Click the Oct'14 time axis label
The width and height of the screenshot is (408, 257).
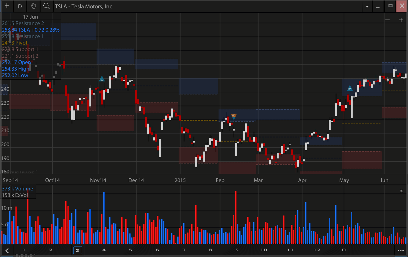pos(52,180)
